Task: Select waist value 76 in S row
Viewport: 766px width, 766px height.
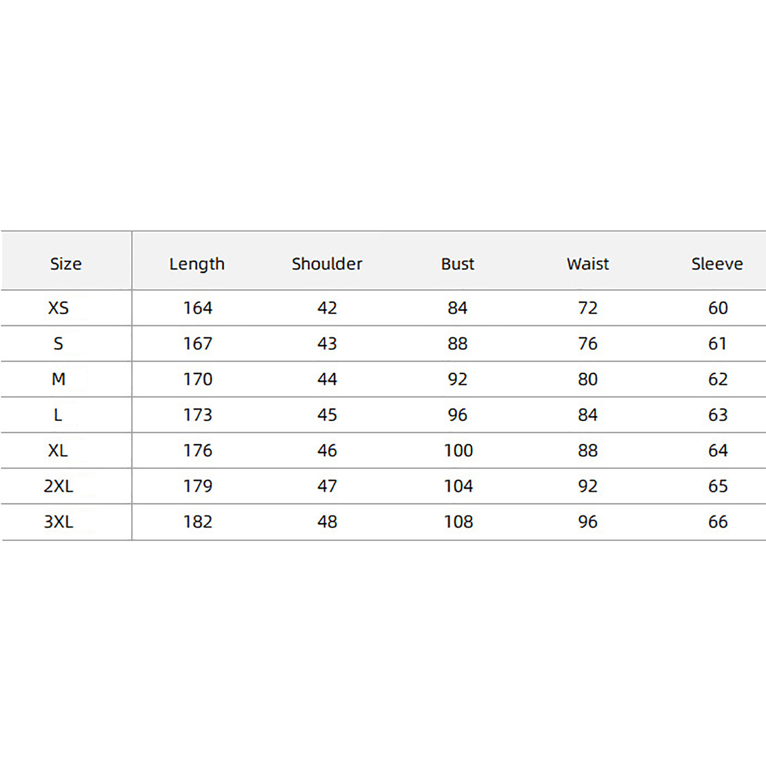Action: point(588,343)
